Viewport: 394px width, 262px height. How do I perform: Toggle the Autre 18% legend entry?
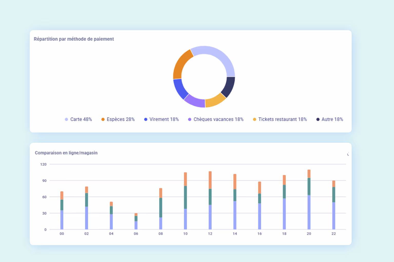pos(330,119)
